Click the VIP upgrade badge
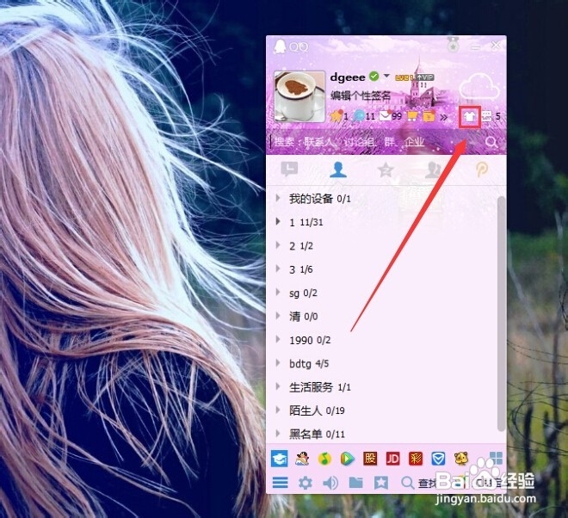The image size is (568, 518). pyautogui.click(x=424, y=77)
